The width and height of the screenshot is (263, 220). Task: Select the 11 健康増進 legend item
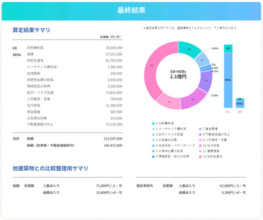[209, 151]
